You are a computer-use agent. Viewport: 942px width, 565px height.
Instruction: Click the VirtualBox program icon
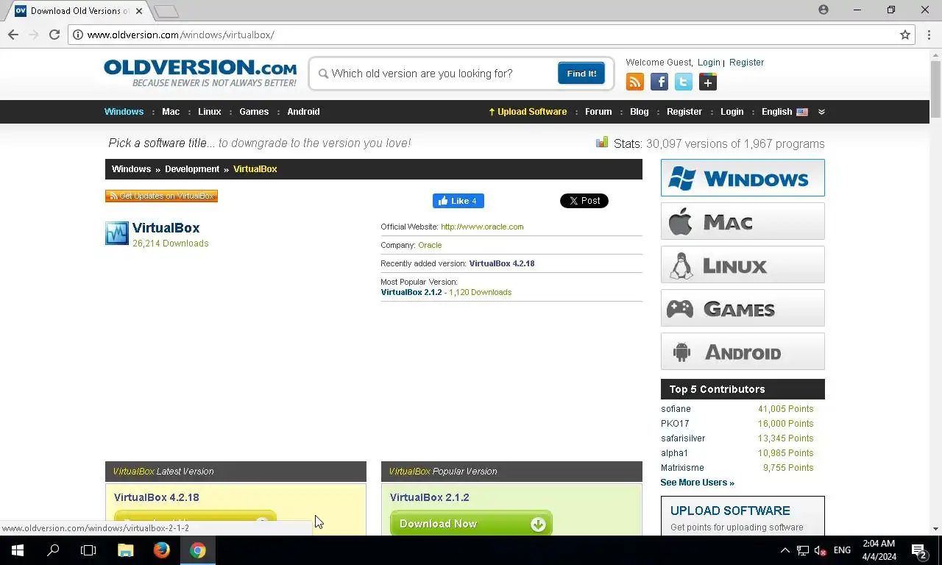click(x=117, y=233)
